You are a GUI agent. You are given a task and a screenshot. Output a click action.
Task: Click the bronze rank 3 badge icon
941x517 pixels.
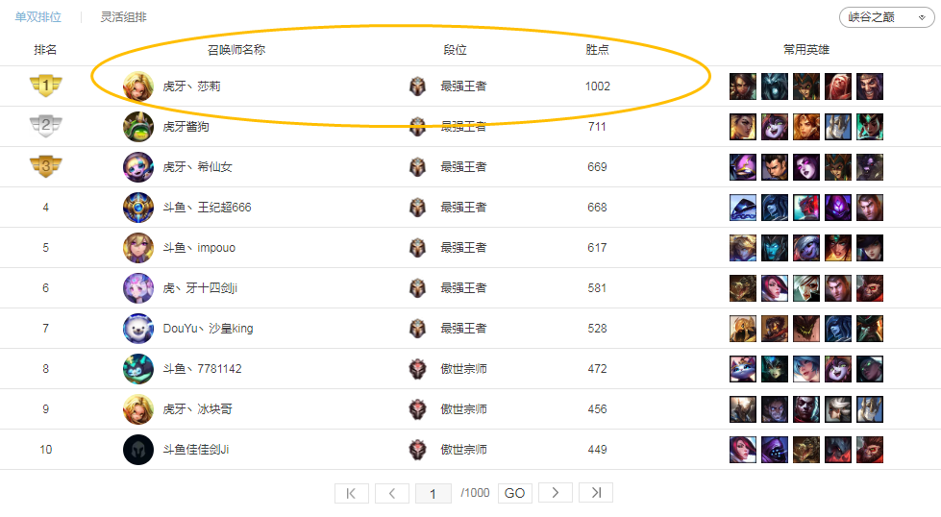(45, 166)
